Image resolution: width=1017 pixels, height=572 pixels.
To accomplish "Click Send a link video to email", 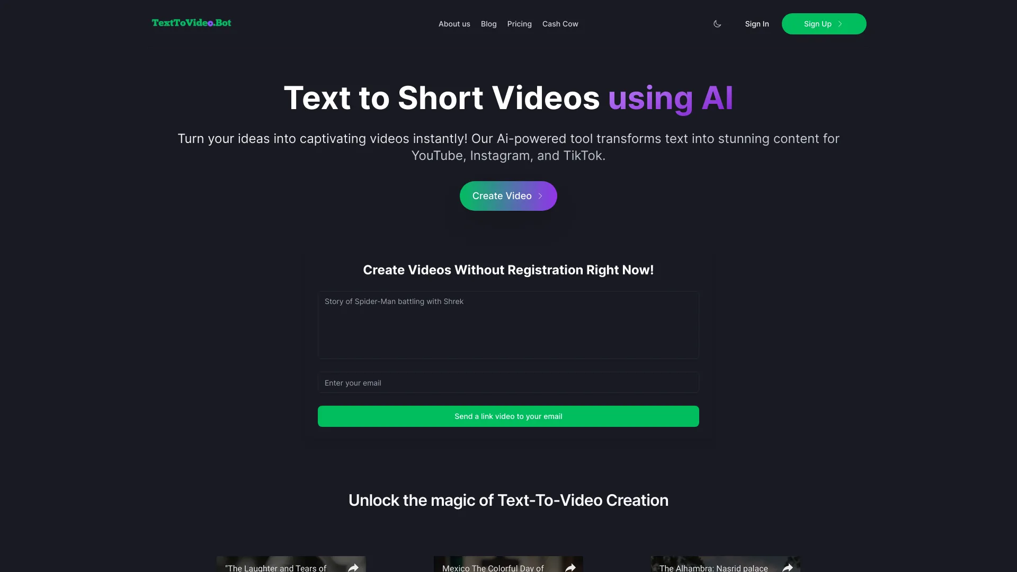I will point(508,416).
